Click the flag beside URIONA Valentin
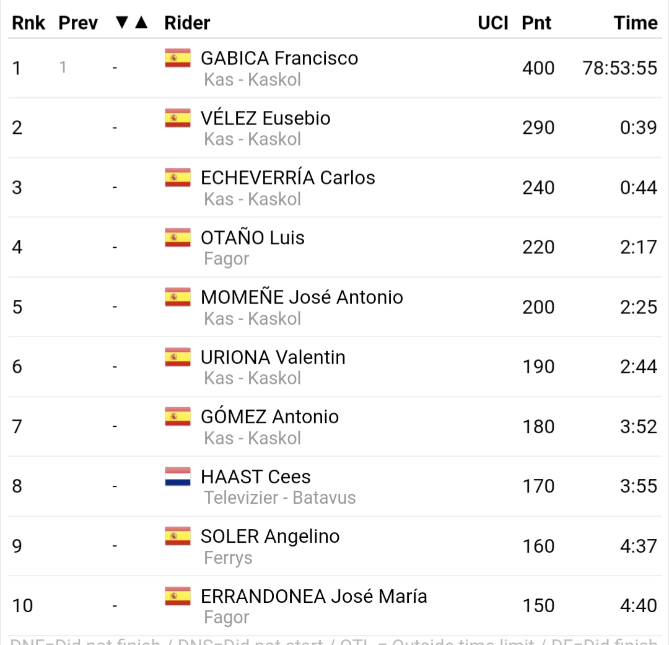669x645 pixels. 178,357
